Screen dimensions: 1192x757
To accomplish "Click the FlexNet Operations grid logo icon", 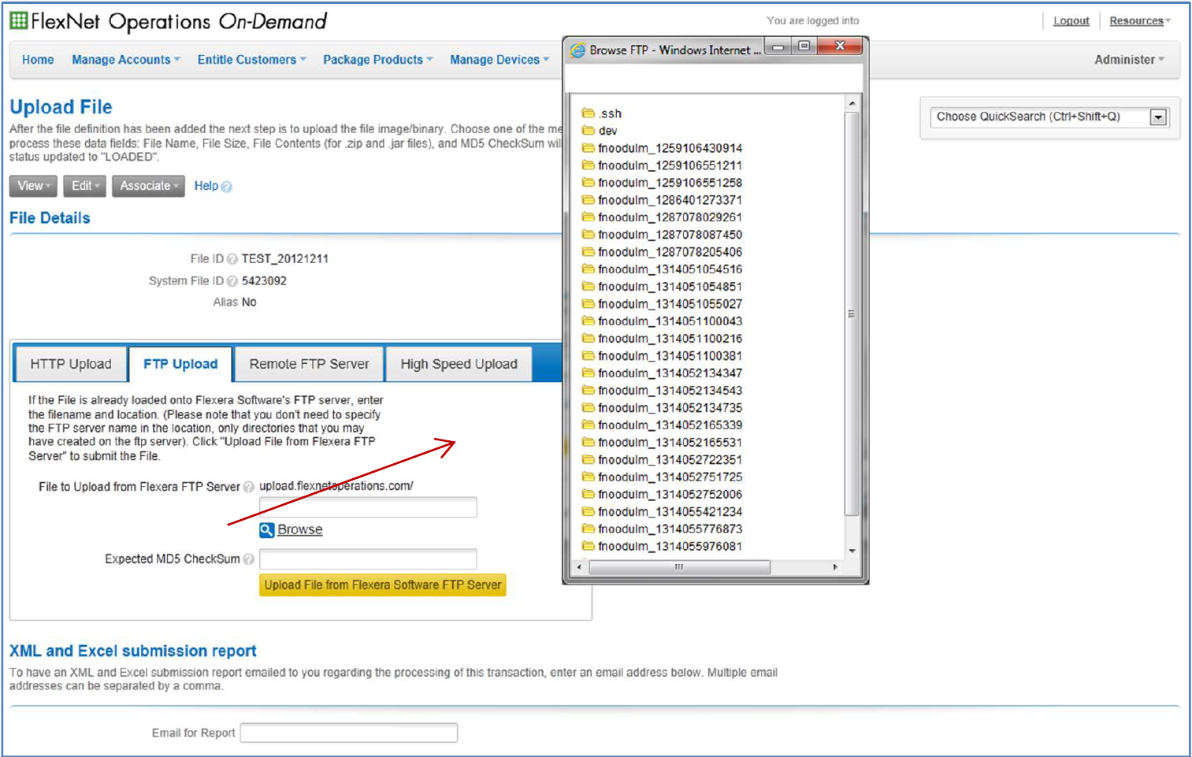I will (19, 21).
